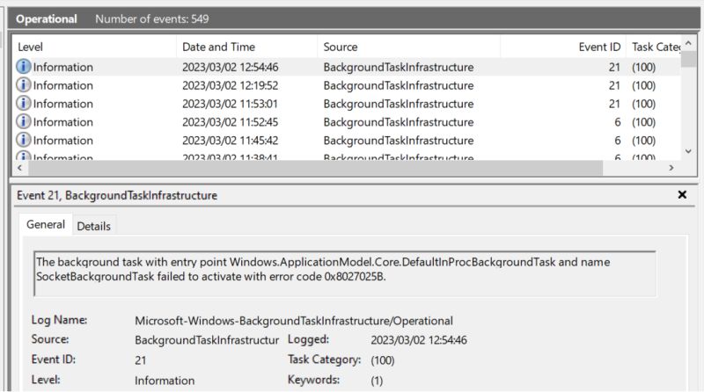Click event list scroll up arrow
This screenshot has width=704, height=392.
click(x=688, y=43)
